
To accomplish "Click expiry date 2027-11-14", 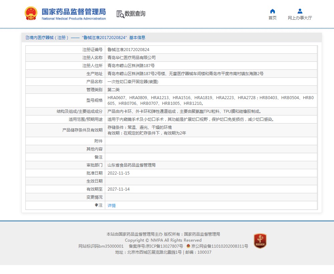I will click(x=119, y=189).
